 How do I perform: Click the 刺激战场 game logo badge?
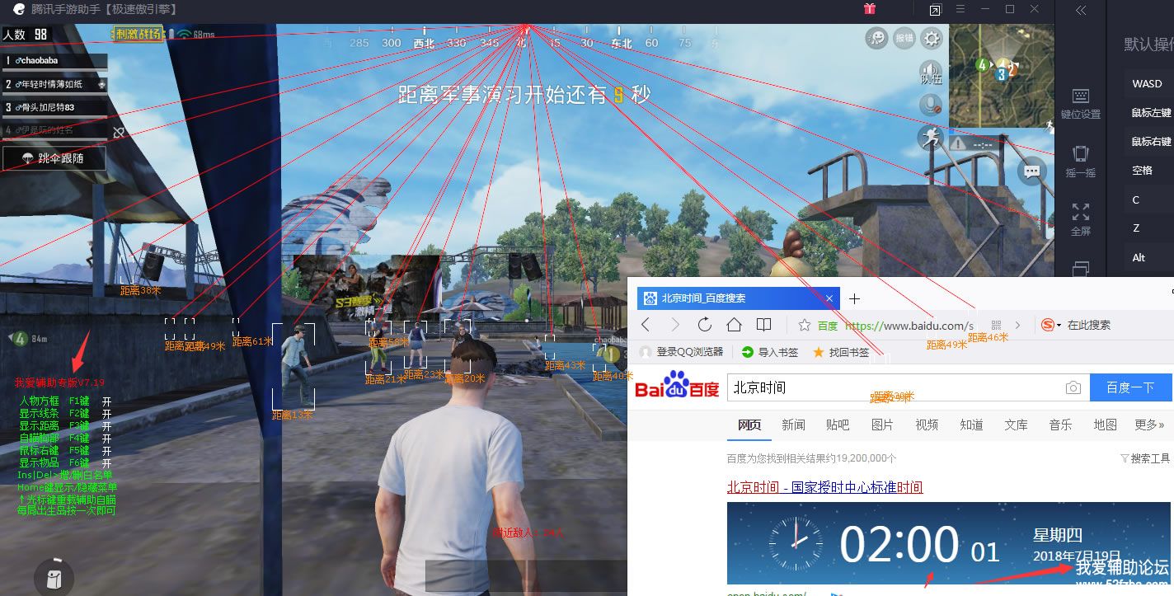[x=139, y=34]
